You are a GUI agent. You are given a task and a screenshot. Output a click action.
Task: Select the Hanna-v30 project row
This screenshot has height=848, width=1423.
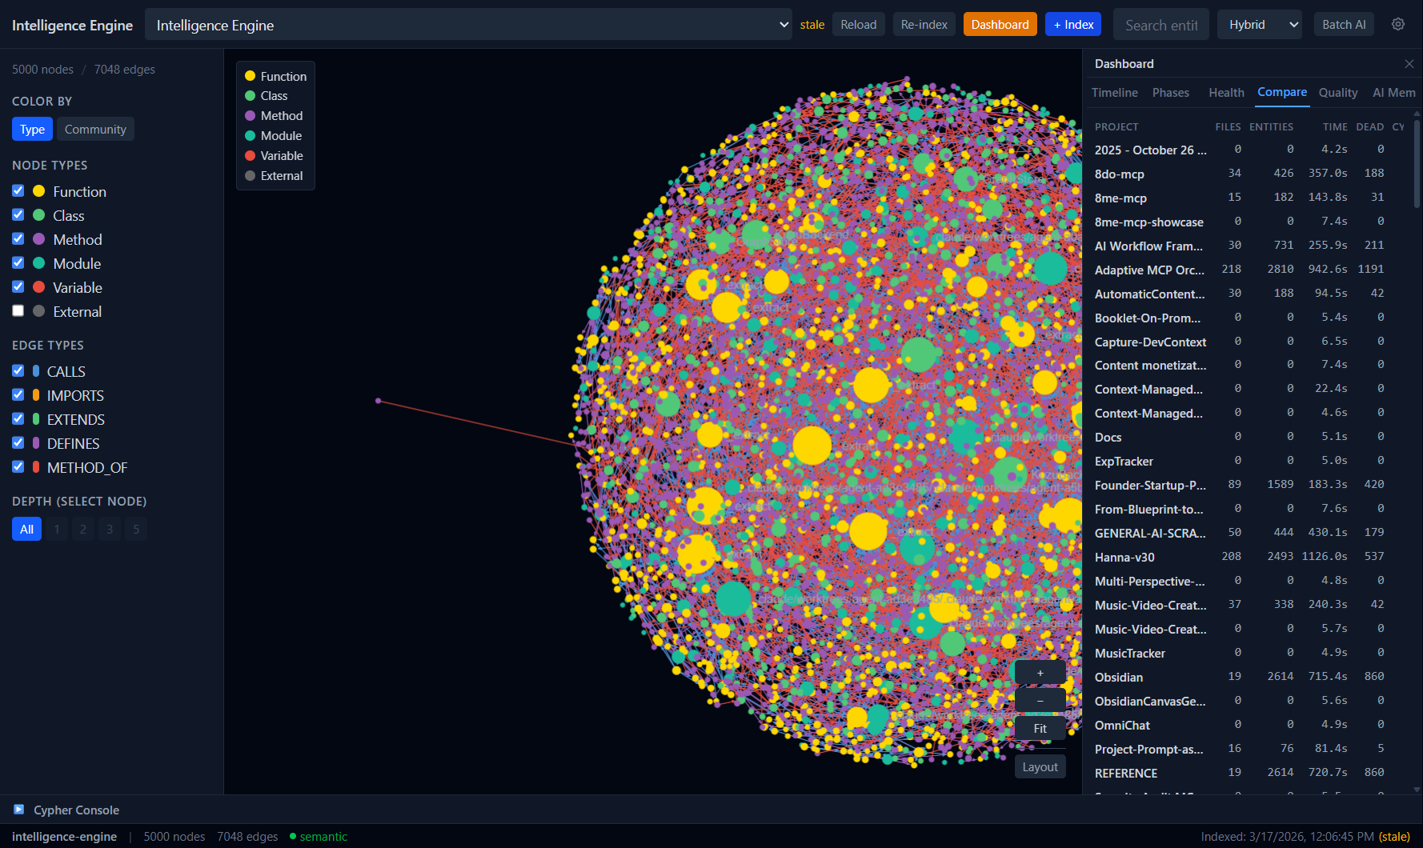pyautogui.click(x=1124, y=558)
